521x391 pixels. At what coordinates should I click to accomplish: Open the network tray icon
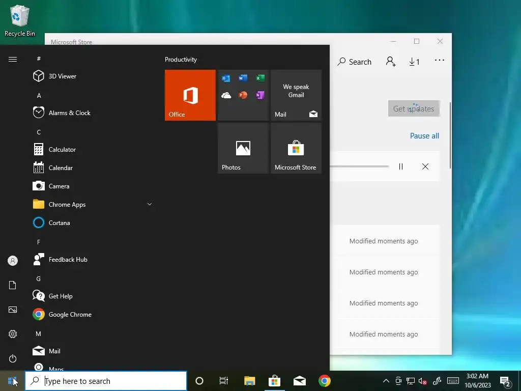[x=411, y=381]
